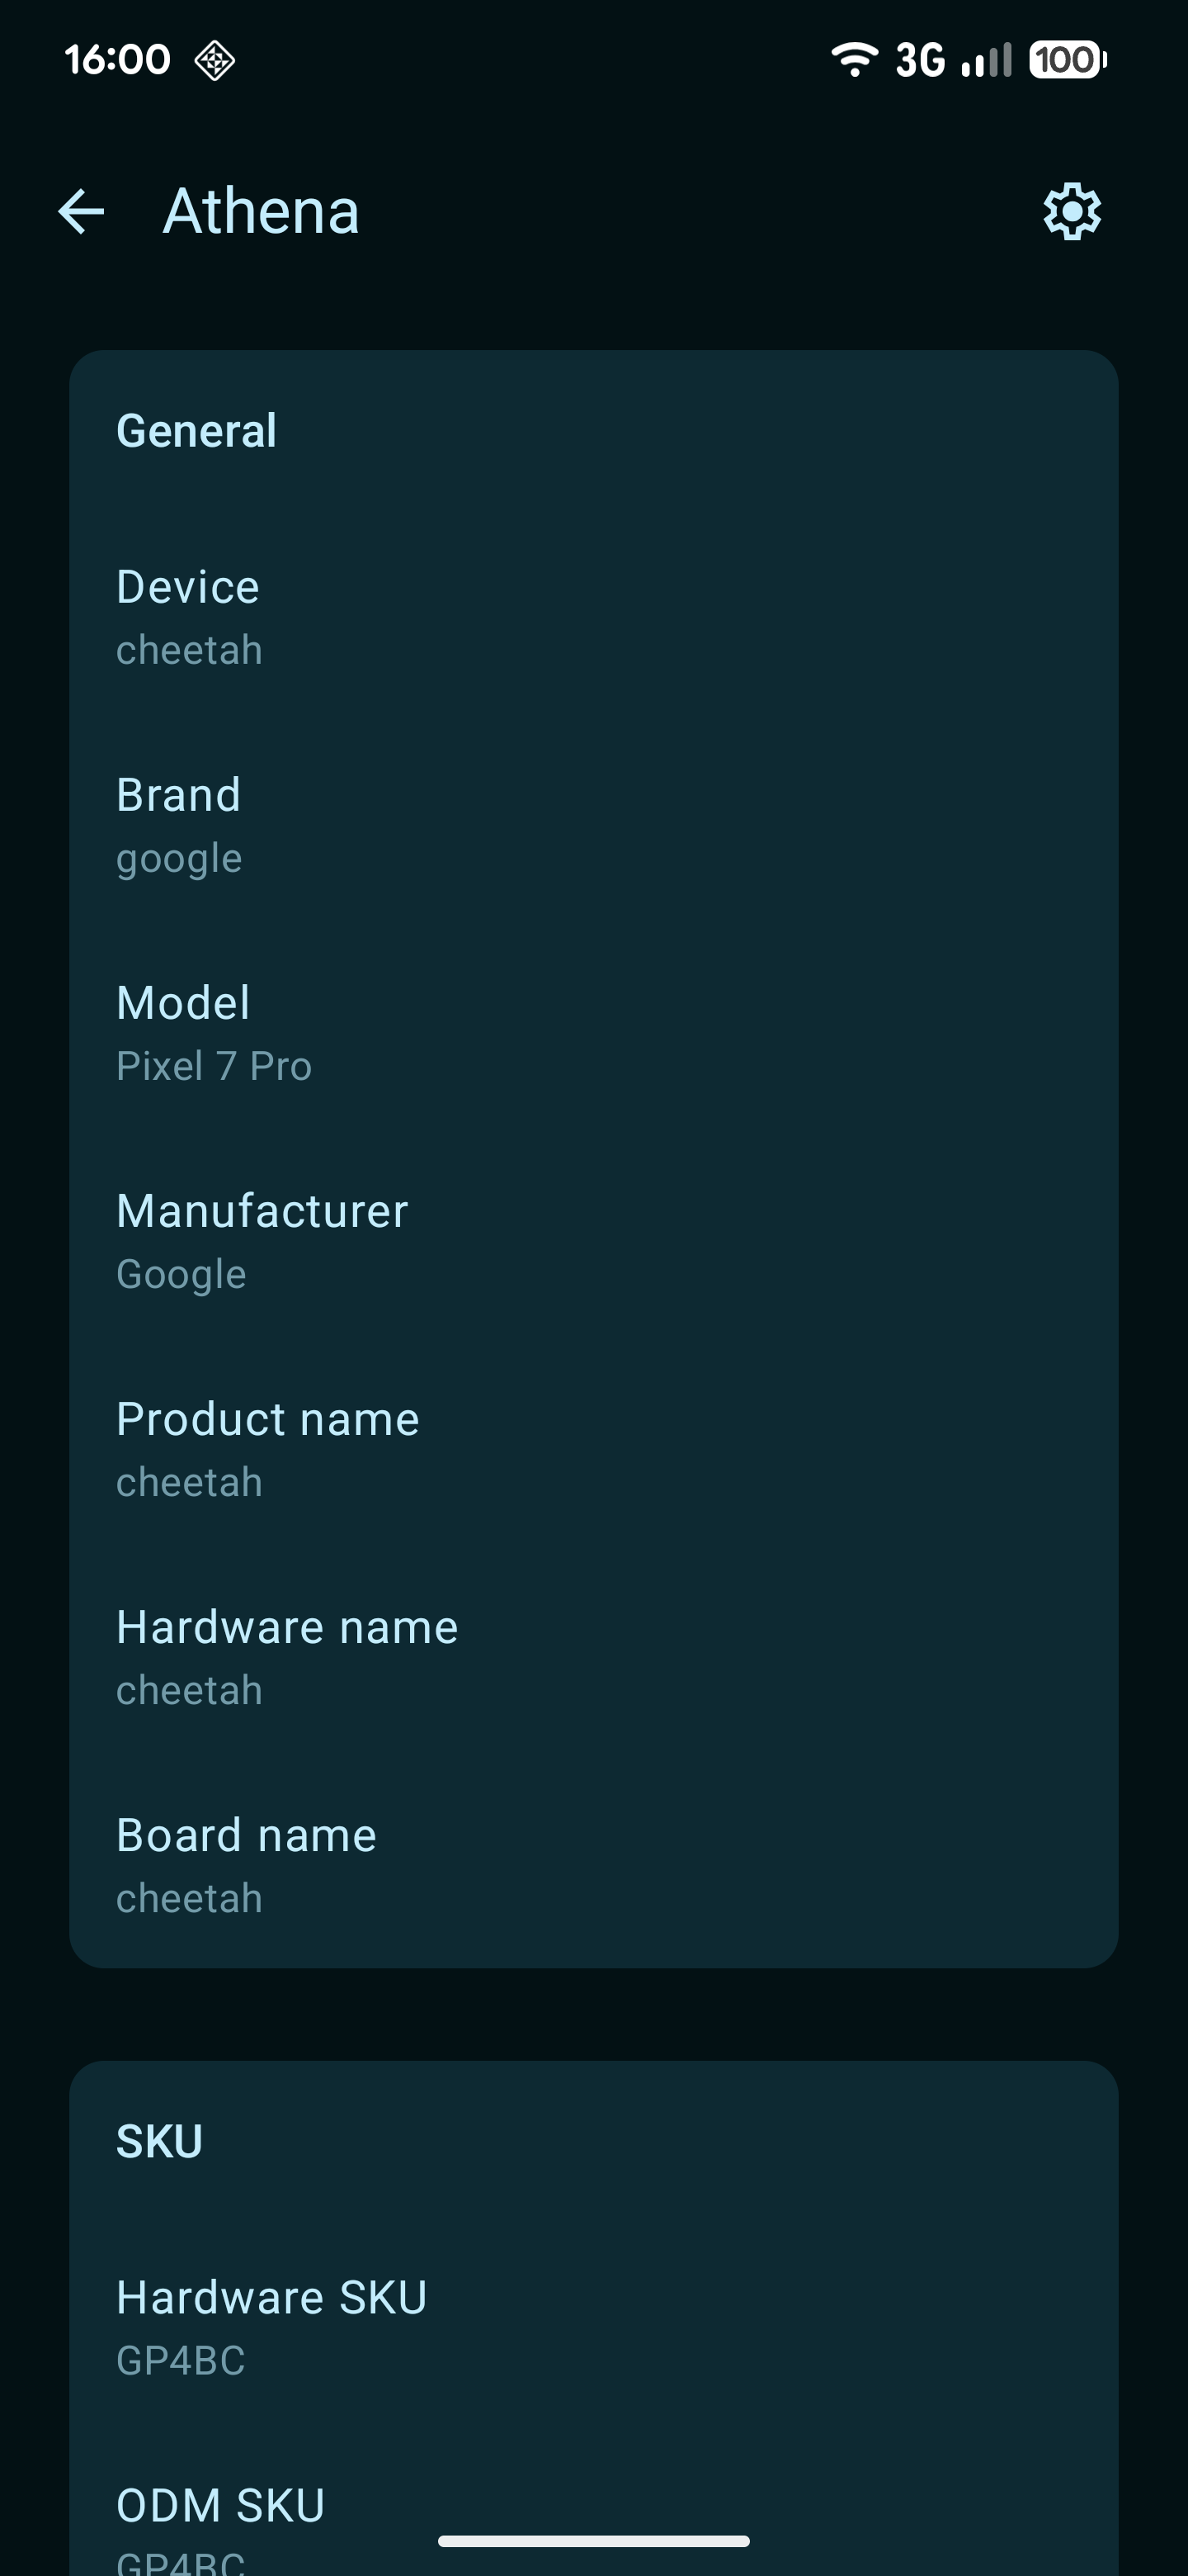
Task: Select the Brand entry showing google
Action: coord(593,825)
